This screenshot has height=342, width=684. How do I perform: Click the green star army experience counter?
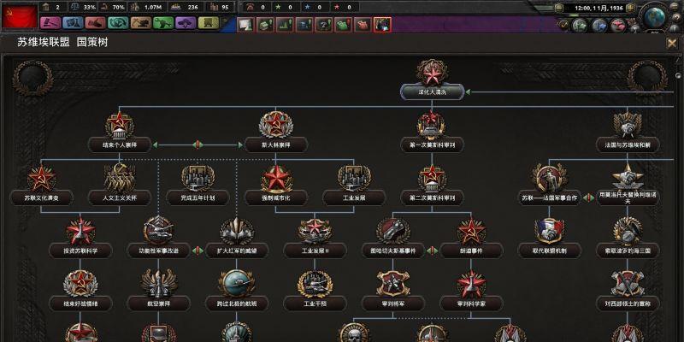(285, 7)
